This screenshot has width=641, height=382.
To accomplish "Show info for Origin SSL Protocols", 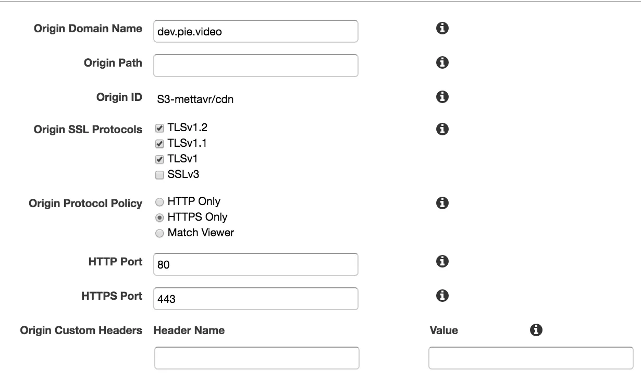I will click(x=442, y=129).
